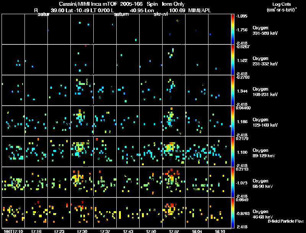306x233 pixels.
Task: Open the Oxygen 129-169 keV panel at 17:57
Action: point(174,121)
